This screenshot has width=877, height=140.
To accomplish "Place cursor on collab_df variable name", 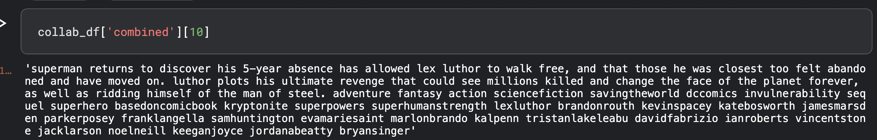I will 68,32.
